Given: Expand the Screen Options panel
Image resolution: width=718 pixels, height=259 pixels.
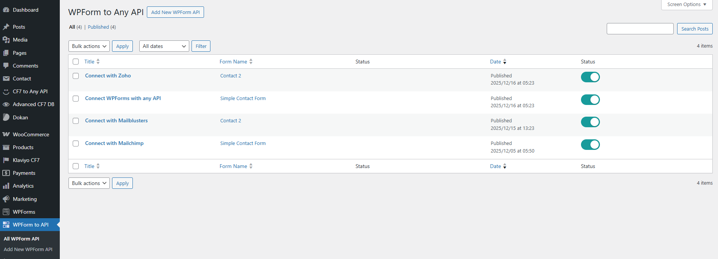Looking at the screenshot, I should [687, 5].
